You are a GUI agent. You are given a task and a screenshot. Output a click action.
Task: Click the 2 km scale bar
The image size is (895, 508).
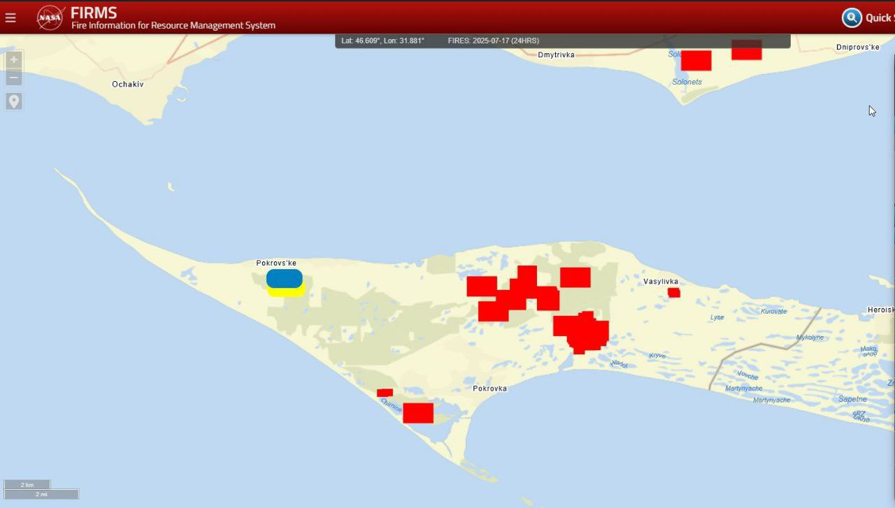point(27,484)
